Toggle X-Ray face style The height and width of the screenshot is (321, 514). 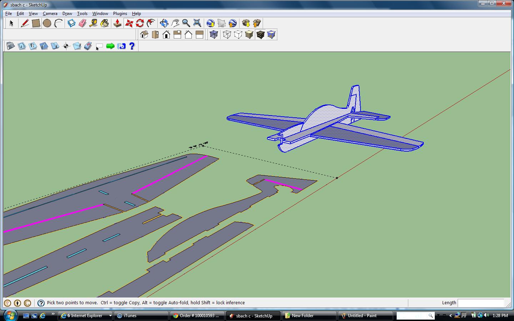click(213, 35)
